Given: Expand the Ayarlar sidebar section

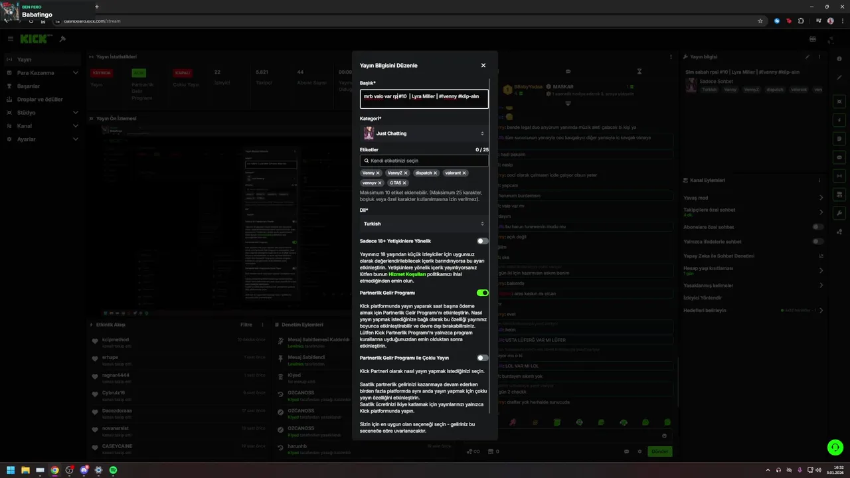Looking at the screenshot, I should pyautogui.click(x=42, y=139).
